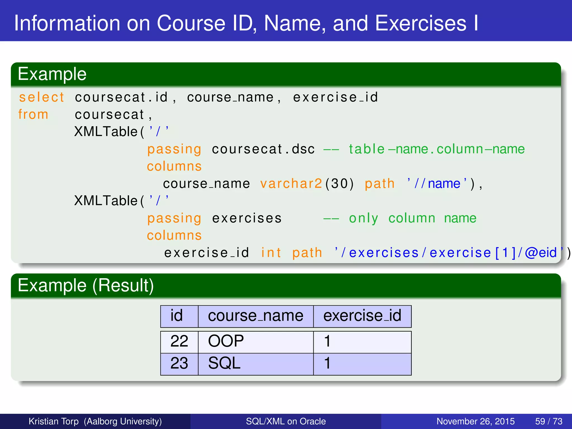Click the table cell 'OOP'

[256, 342]
